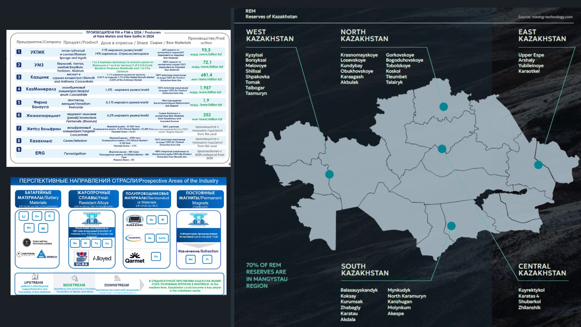
Task: Click the Ta element tile
Action: (x=96, y=243)
